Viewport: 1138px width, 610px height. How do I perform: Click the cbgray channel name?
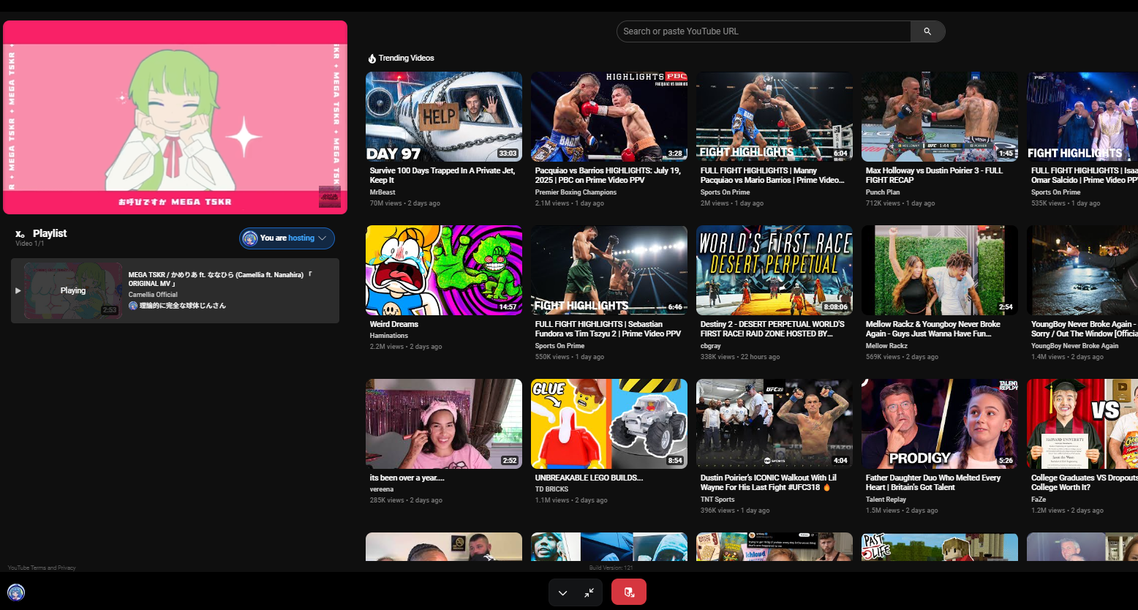(x=711, y=346)
